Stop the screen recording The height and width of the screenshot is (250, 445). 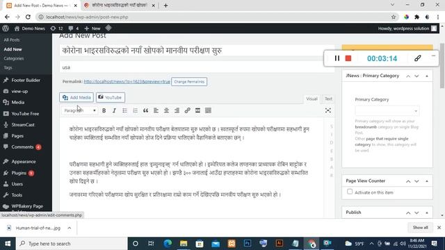(348, 58)
